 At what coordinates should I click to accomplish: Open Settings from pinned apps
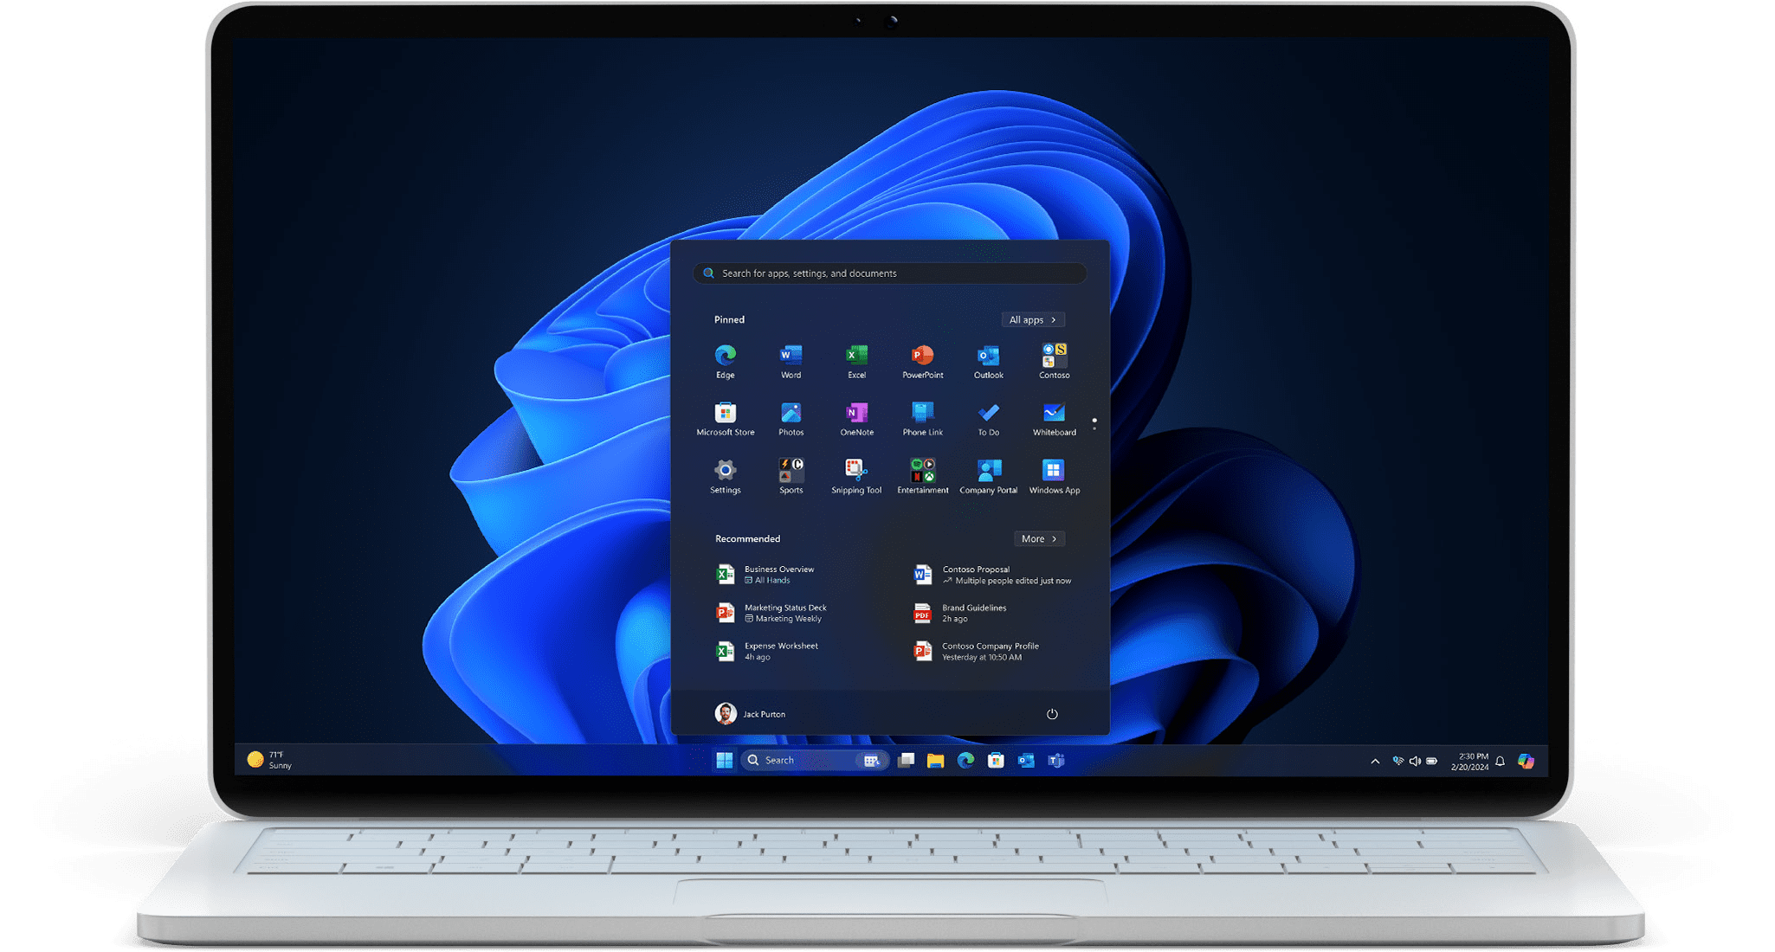coord(726,477)
